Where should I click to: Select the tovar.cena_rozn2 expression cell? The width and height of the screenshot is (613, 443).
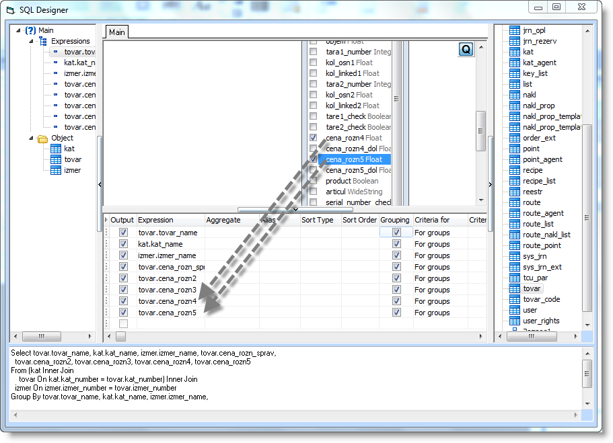pos(171,278)
